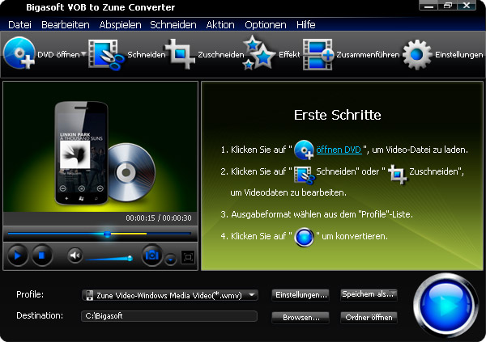This screenshot has height=342, width=486.
Task: Open the Schneiden menu
Action: pos(173,25)
